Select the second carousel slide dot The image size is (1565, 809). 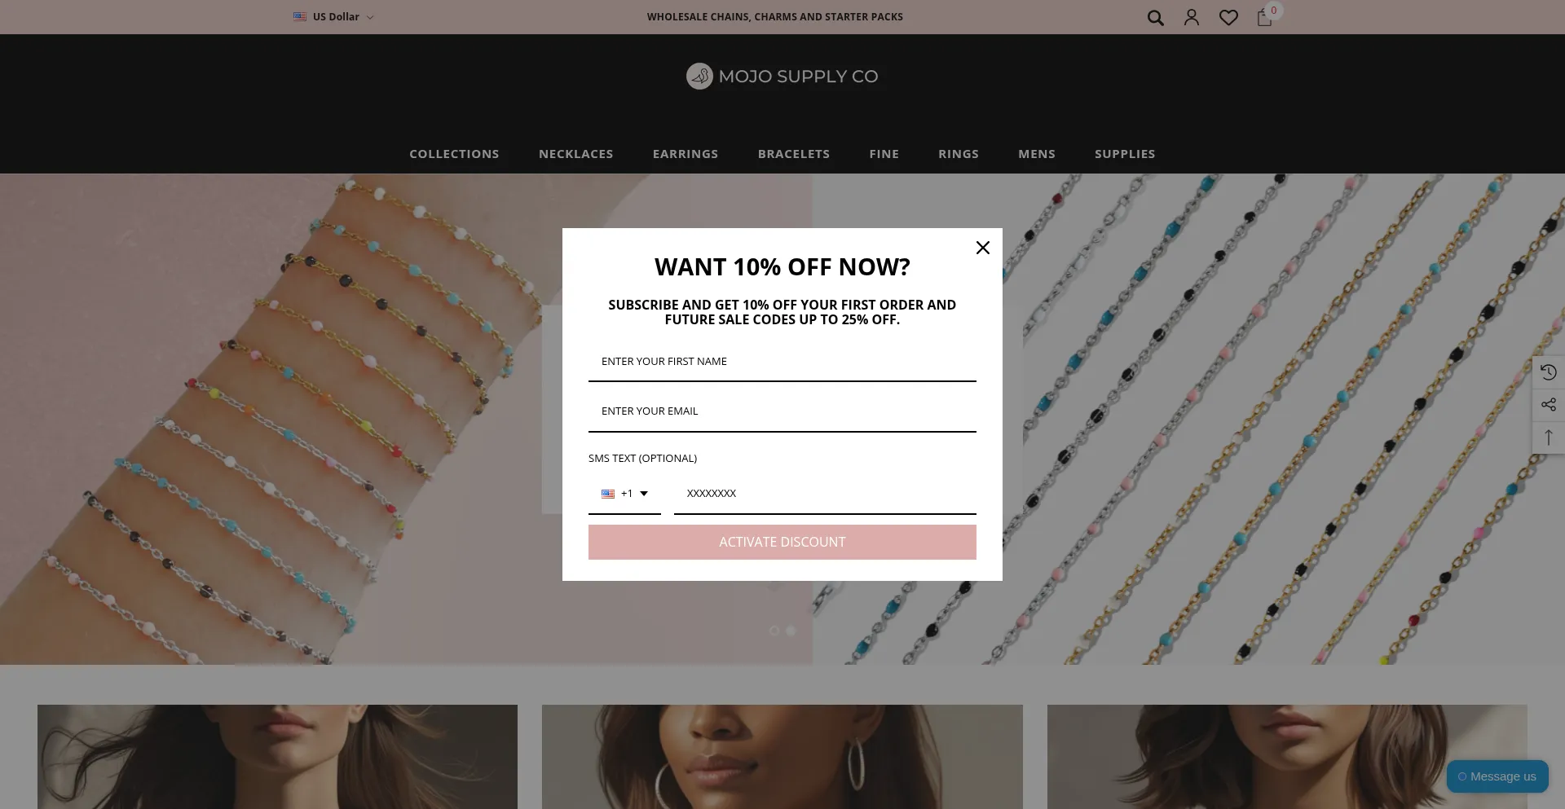point(791,631)
